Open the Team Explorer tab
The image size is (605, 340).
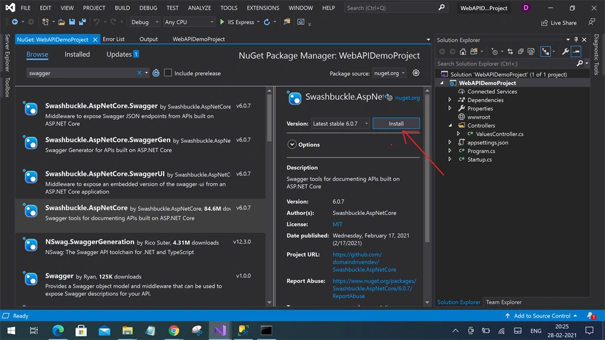503,302
